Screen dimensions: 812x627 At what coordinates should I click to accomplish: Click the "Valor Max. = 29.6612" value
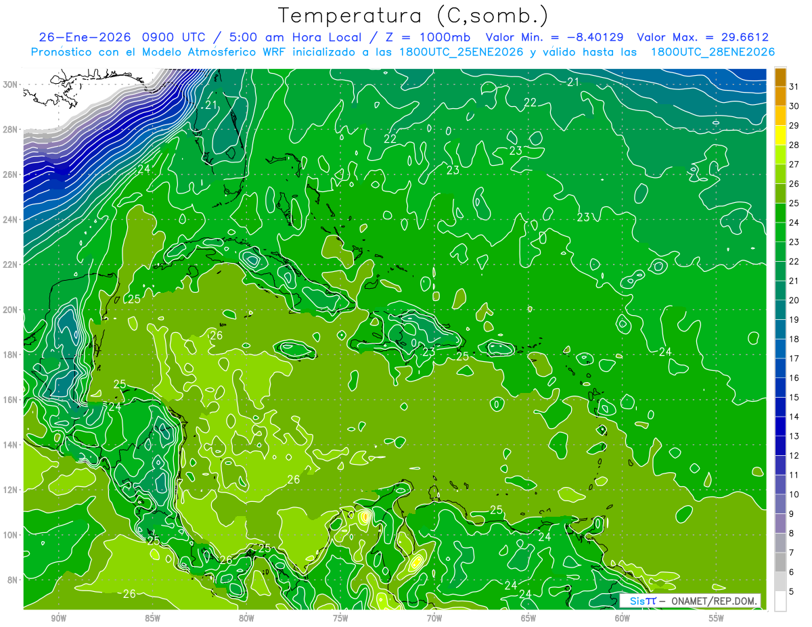[x=703, y=37]
